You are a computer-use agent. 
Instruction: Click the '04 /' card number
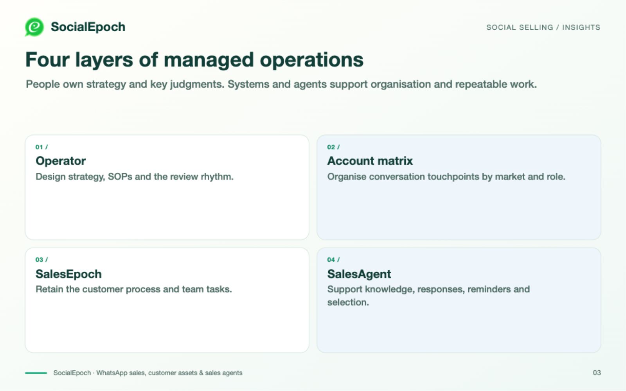pyautogui.click(x=333, y=260)
